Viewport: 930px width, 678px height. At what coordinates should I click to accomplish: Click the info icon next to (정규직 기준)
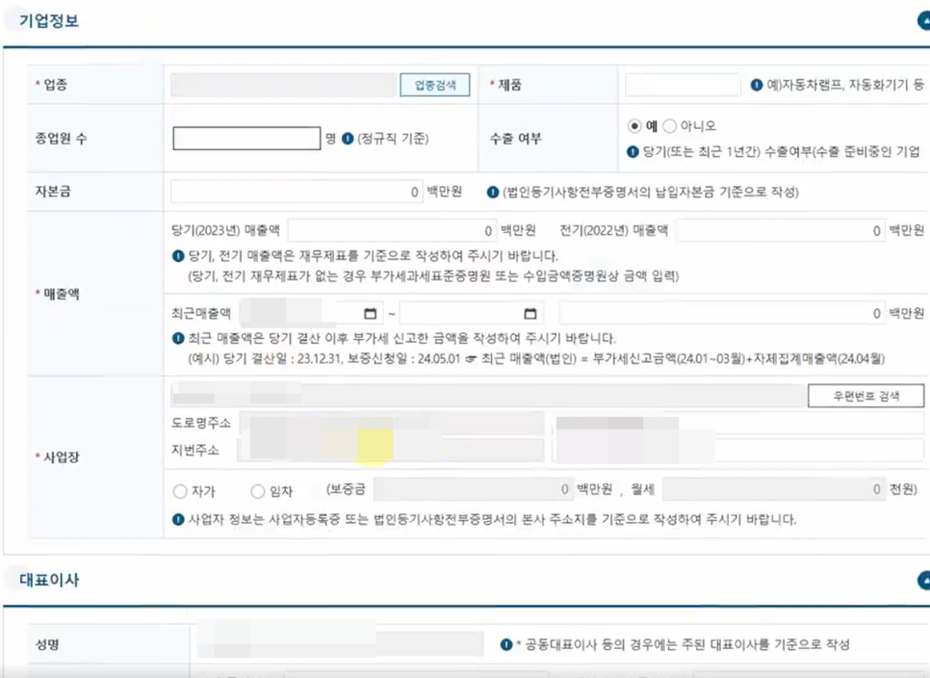348,139
